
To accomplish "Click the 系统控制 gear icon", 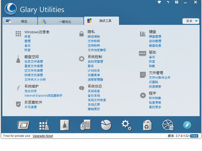I will point(82,59).
